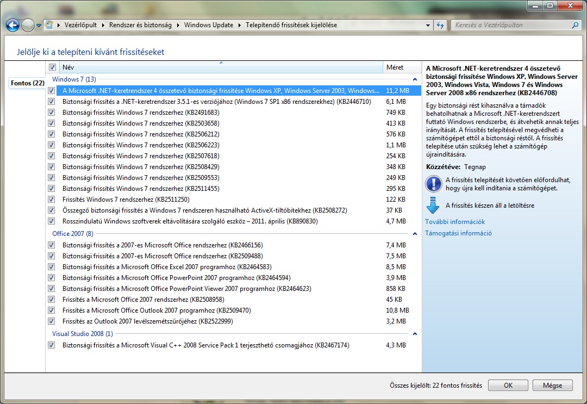
Task: Uncheck Office update KB2466156 checkbox
Action: (52, 245)
